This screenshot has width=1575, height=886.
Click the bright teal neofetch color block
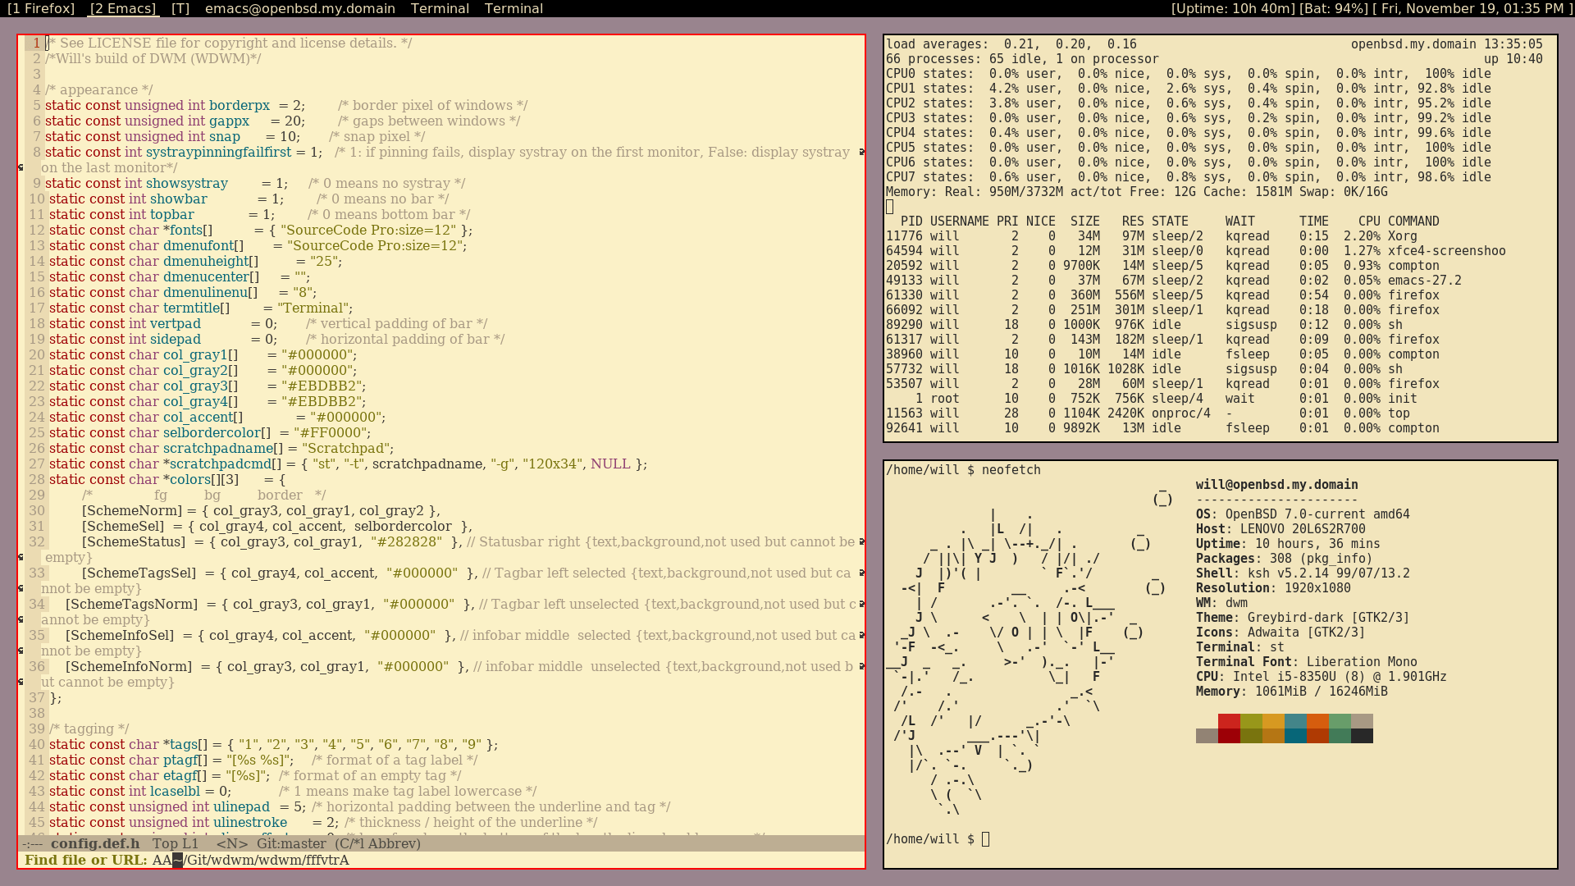click(x=1295, y=721)
